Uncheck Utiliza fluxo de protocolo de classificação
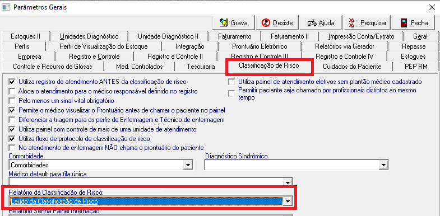This screenshot has width=440, height=216. (x=12, y=139)
